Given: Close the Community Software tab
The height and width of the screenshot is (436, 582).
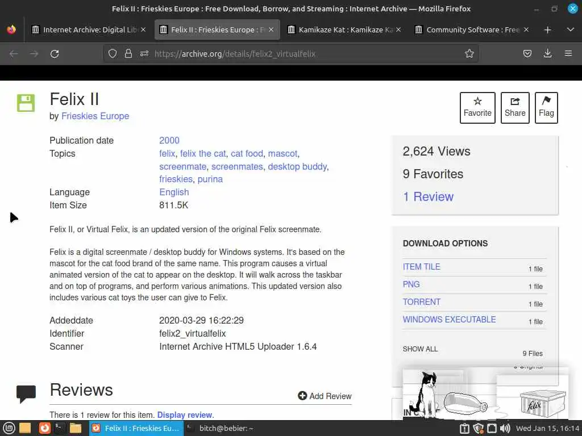Looking at the screenshot, I should click(526, 30).
